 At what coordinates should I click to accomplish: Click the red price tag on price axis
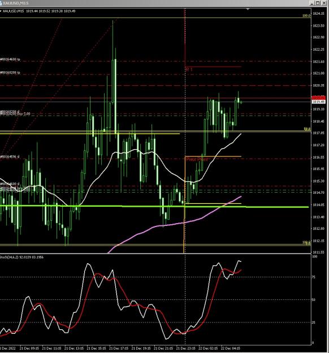tap(319, 98)
